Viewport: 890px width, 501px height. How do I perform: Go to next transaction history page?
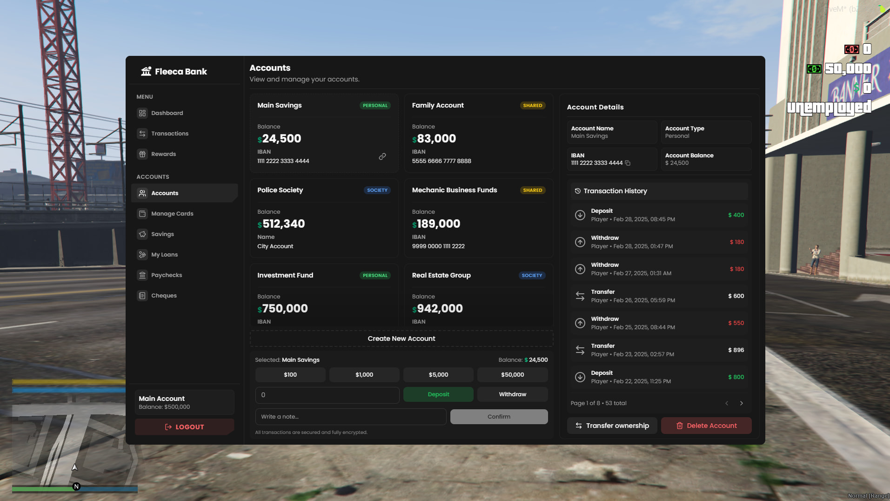click(742, 403)
